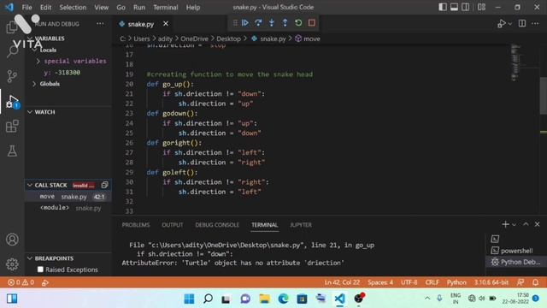Step out in debug toolbar
Image resolution: width=547 pixels, height=308 pixels.
(285, 23)
